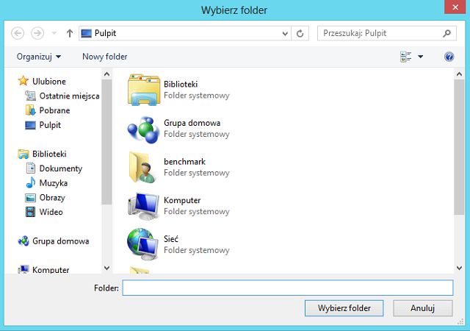The image size is (470, 331).
Task: Confirm with the Wybierz folder button
Action: pyautogui.click(x=344, y=308)
